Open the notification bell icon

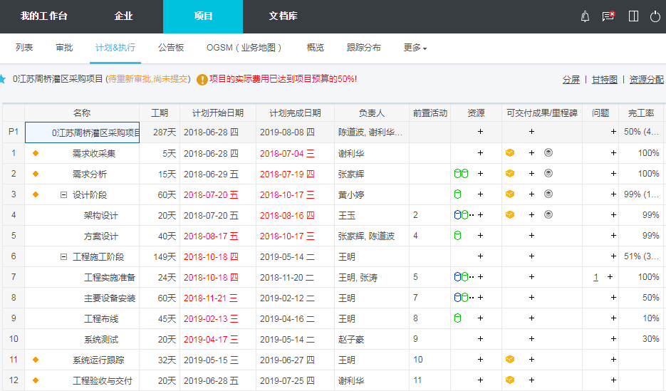pos(586,16)
